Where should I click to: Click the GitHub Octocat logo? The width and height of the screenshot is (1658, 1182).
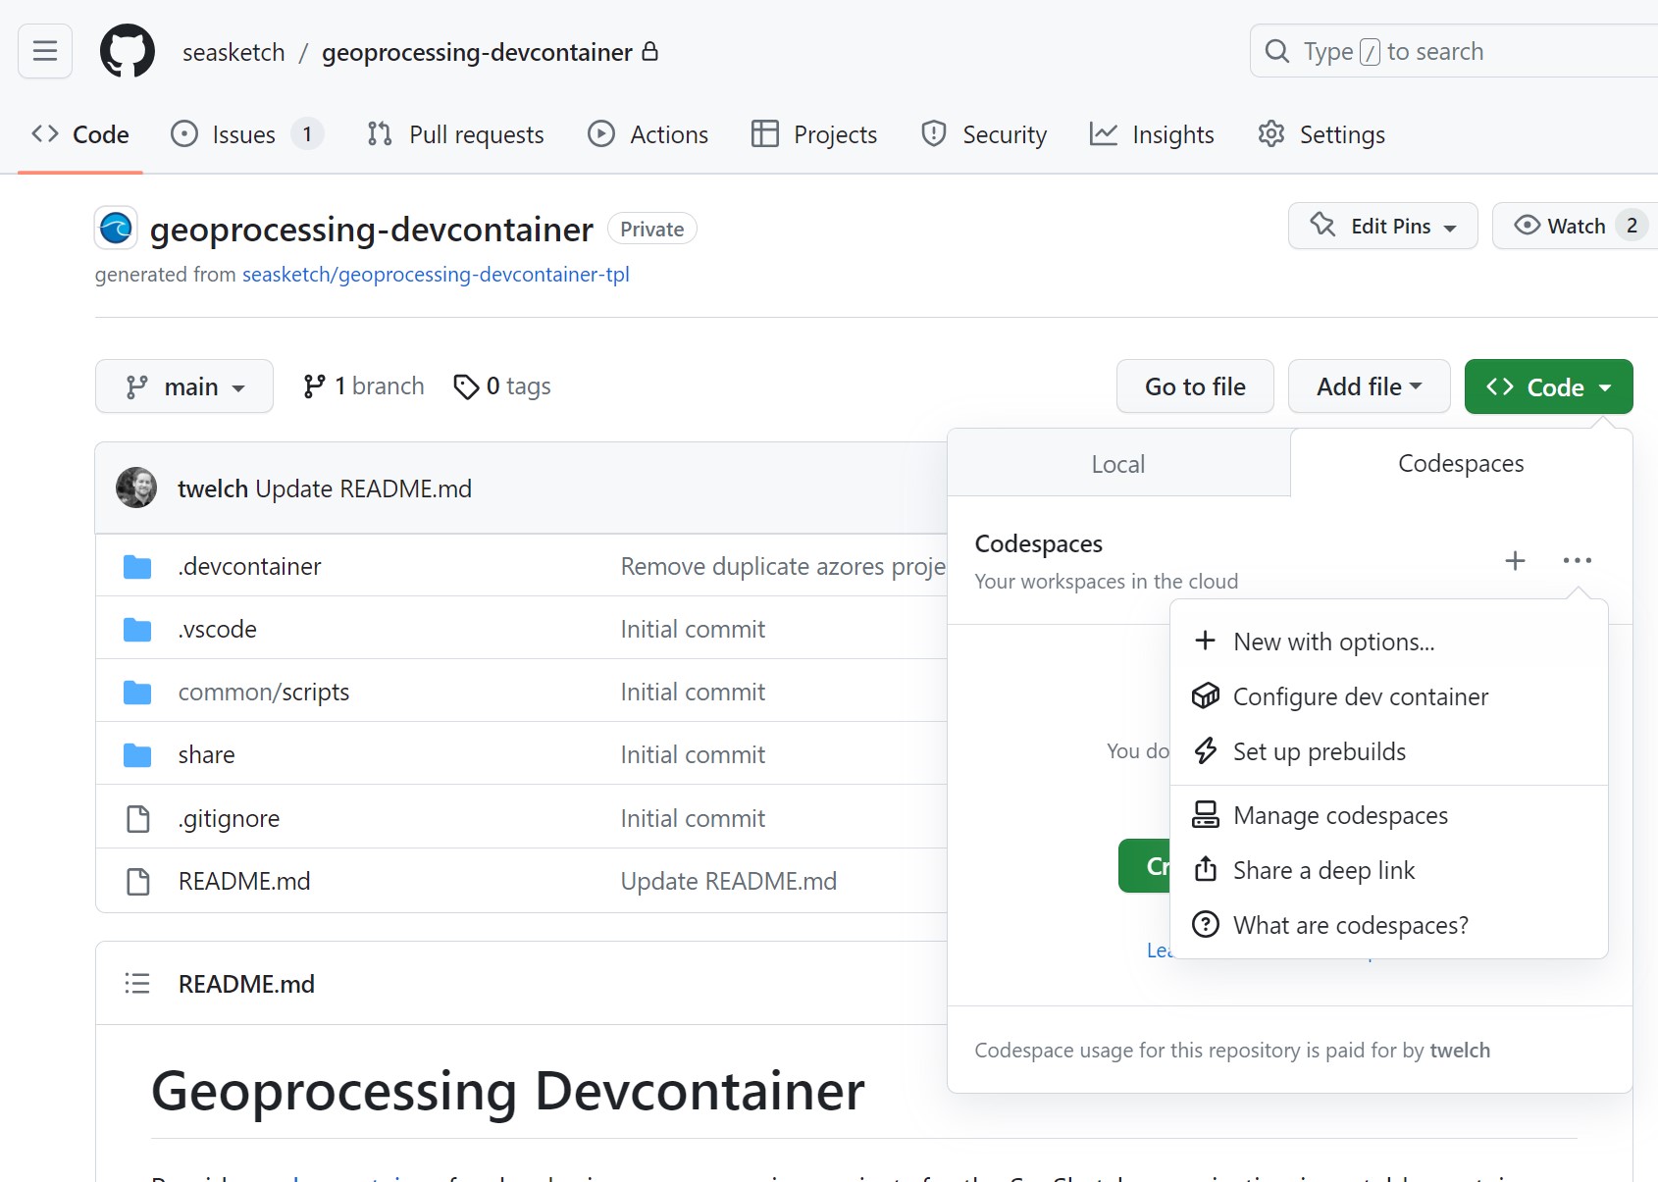128,51
